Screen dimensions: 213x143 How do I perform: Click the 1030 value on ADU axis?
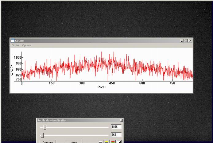(18, 57)
